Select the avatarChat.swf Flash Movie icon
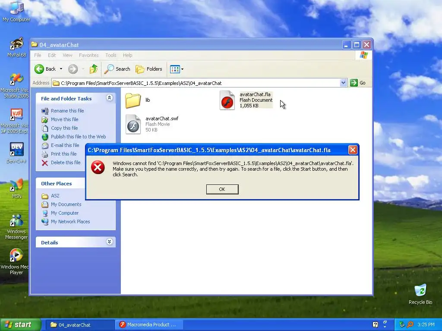The width and height of the screenshot is (442, 331). coord(133,124)
